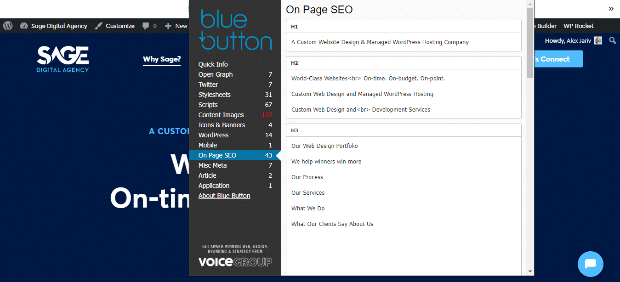
Task: Click 'A Custom Website Design & Managed WordPress Hosting Company'
Action: click(380, 42)
